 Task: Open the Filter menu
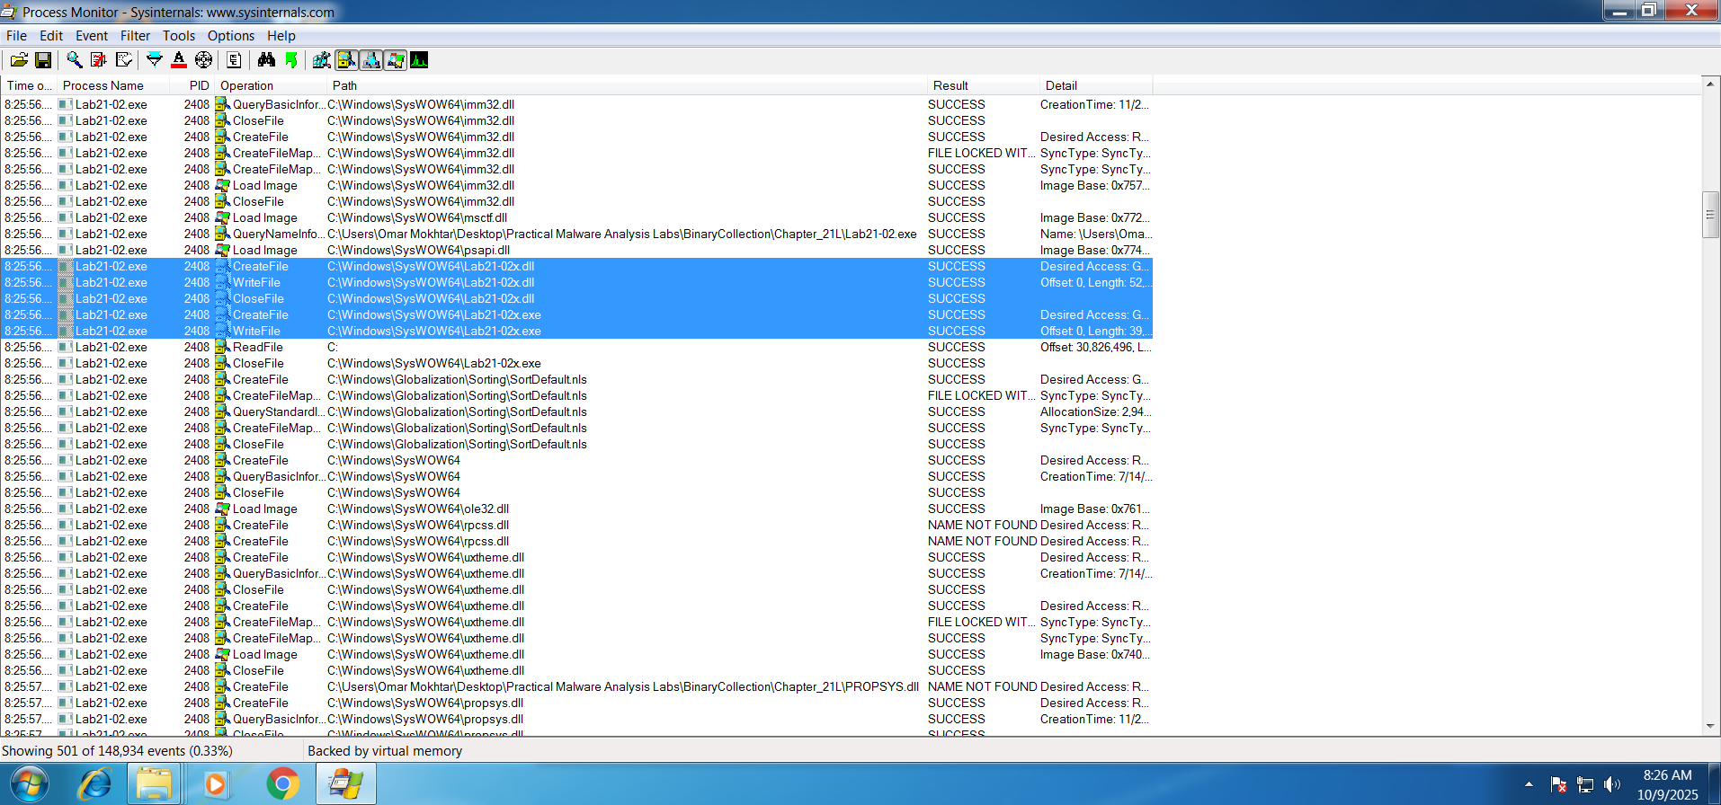pos(135,36)
